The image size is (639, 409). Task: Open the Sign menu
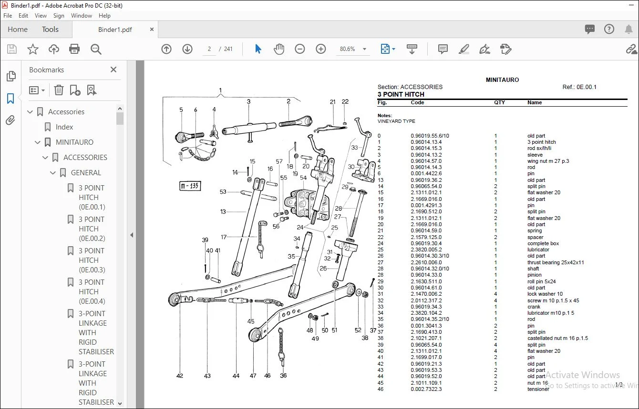pos(59,16)
